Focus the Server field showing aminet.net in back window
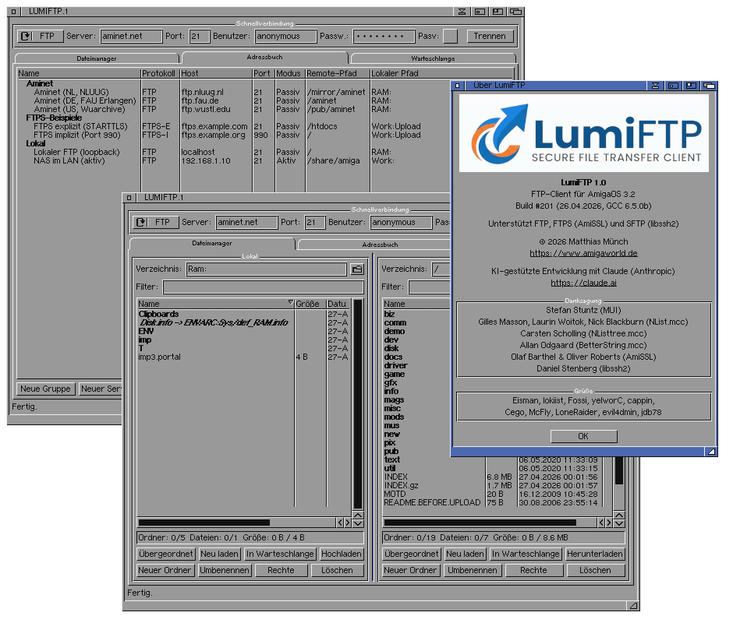 [x=131, y=36]
